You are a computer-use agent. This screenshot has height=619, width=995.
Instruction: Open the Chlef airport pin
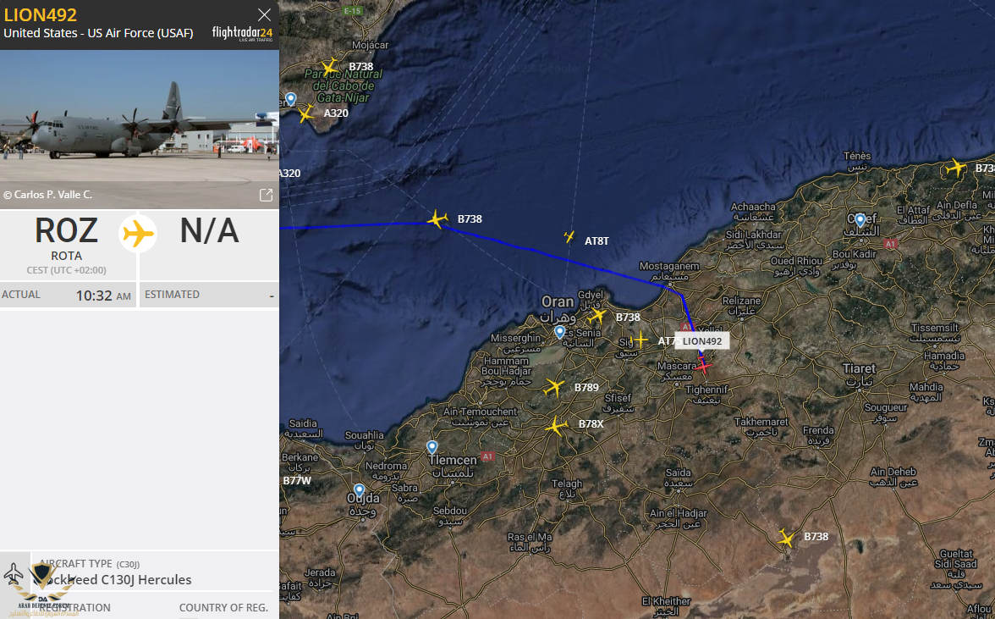860,220
